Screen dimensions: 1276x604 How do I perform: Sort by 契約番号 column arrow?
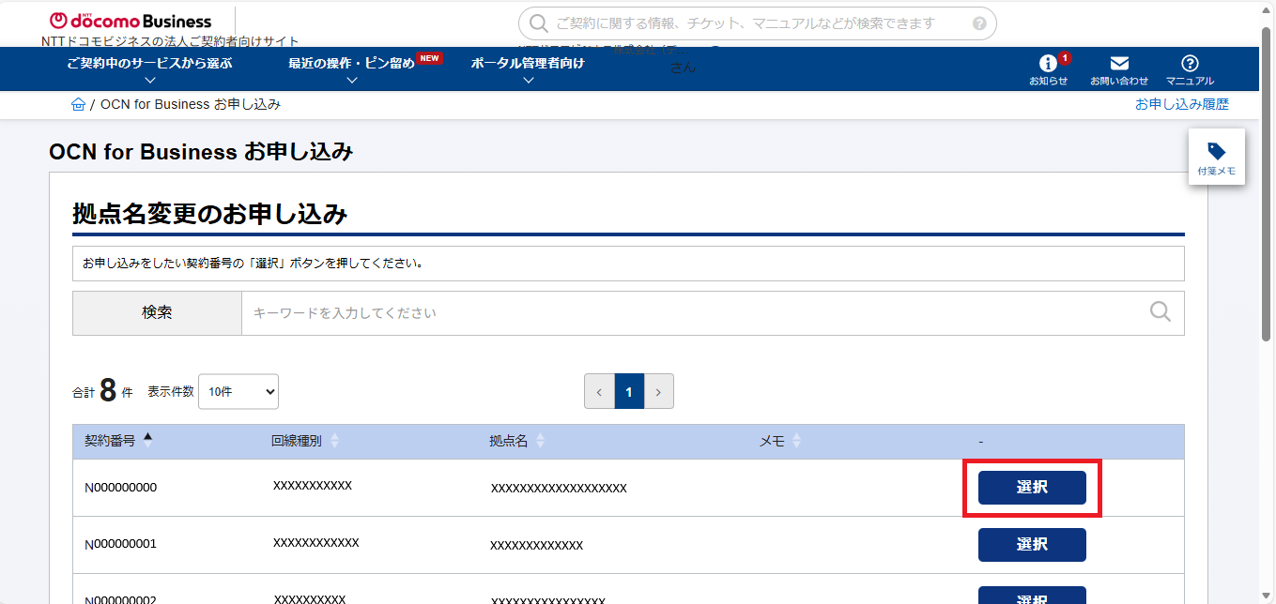147,437
